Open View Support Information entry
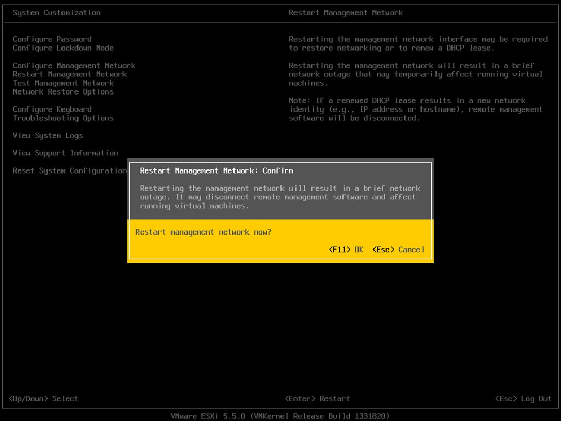Screen dimensions: 561x421 click(x=65, y=153)
